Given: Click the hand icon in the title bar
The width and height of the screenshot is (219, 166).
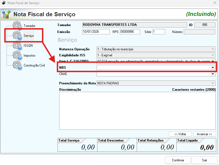Looking at the screenshot, I should coord(4,3).
